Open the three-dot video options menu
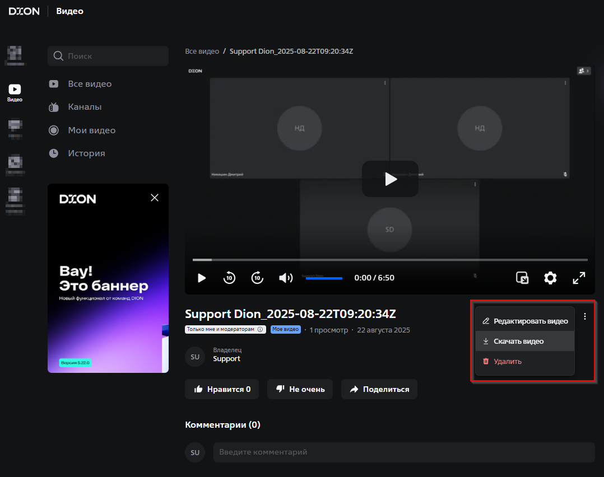Viewport: 604px width, 477px height. [x=585, y=316]
